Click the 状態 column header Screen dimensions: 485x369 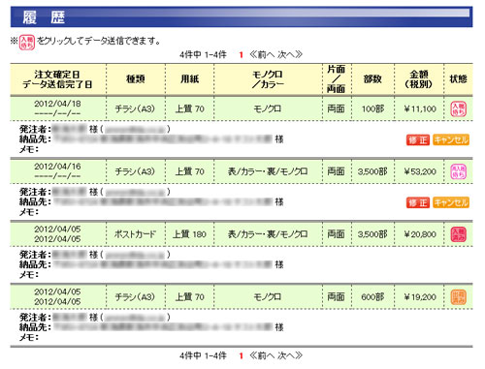pos(458,79)
